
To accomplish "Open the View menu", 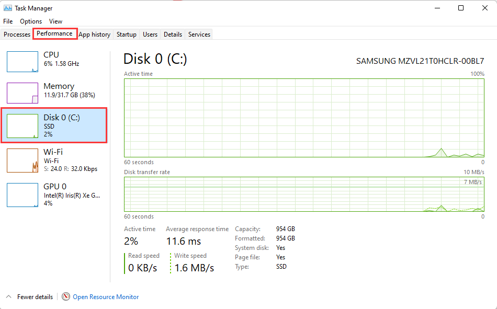I will 55,21.
